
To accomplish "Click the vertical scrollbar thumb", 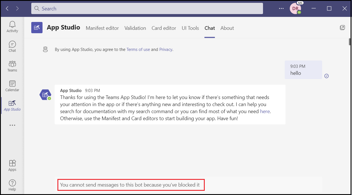I will (x=350, y=42).
